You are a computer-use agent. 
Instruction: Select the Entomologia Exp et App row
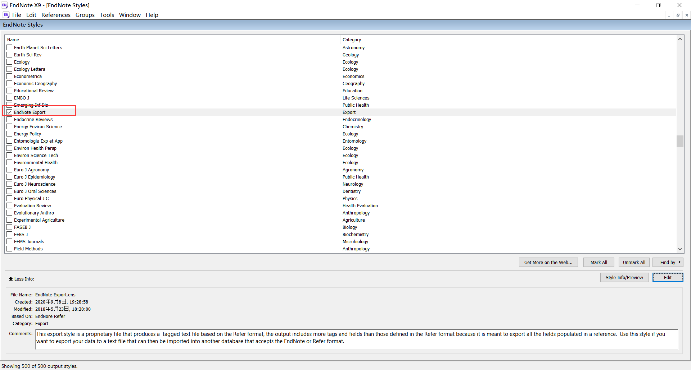[340, 141]
